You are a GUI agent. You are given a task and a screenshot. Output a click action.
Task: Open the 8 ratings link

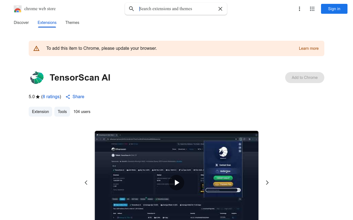(x=51, y=97)
